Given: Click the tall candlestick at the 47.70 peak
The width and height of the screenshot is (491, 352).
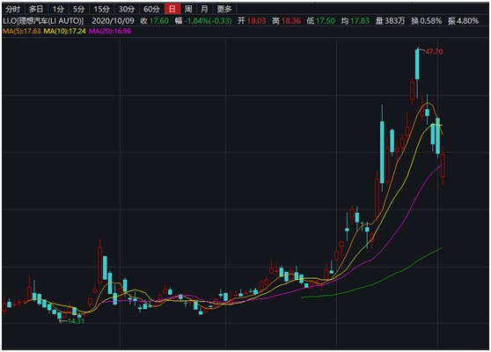Looking at the screenshot, I should [417, 64].
